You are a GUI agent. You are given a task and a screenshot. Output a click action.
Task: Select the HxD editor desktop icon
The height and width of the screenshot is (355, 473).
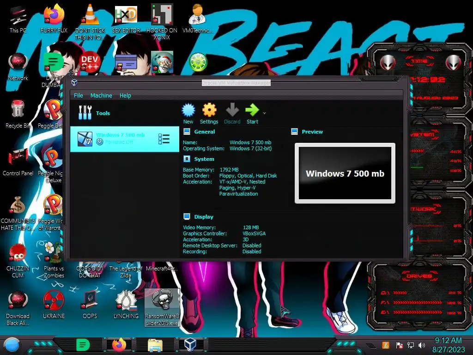click(126, 18)
